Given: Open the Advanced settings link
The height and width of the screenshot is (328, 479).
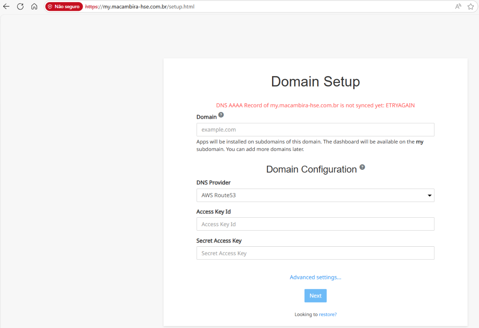Looking at the screenshot, I should (315, 277).
